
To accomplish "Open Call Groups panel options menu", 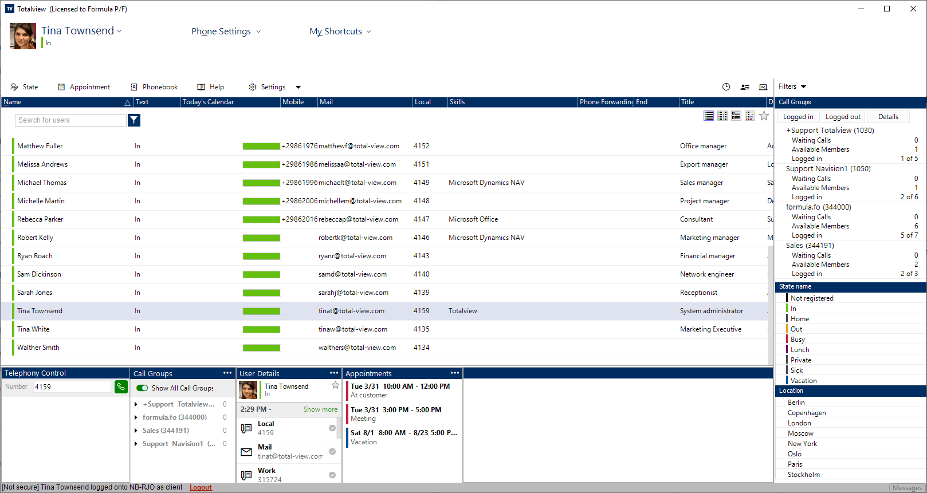I will coord(227,373).
